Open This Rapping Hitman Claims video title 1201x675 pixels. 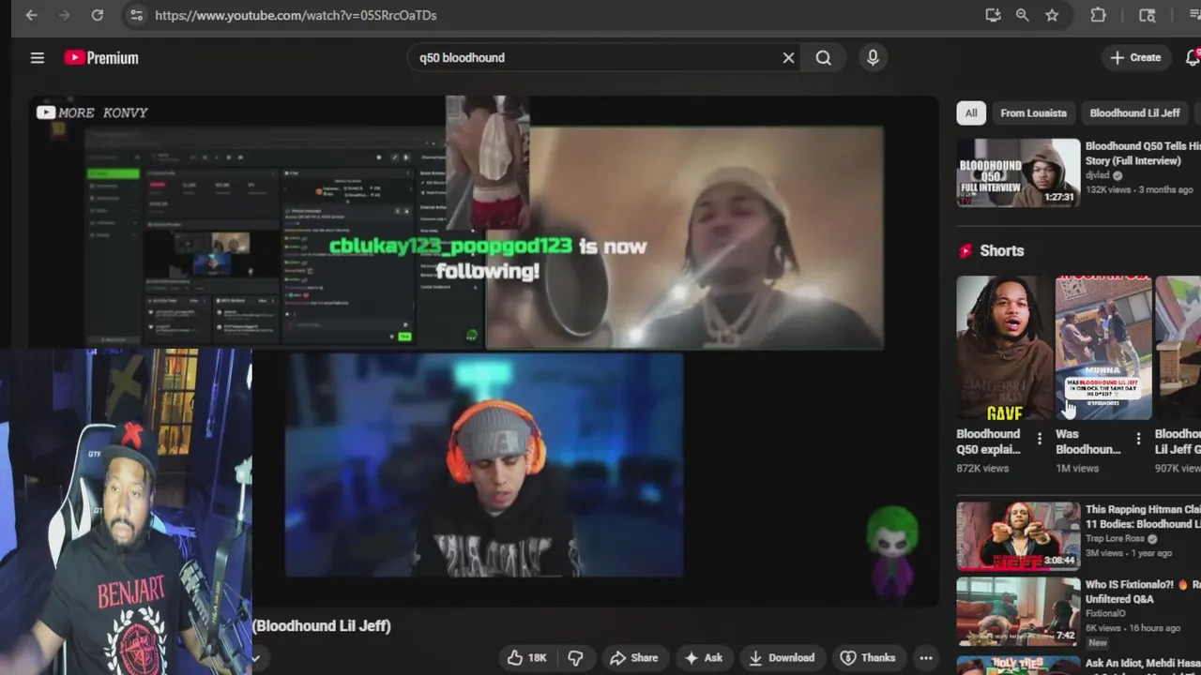(x=1143, y=517)
